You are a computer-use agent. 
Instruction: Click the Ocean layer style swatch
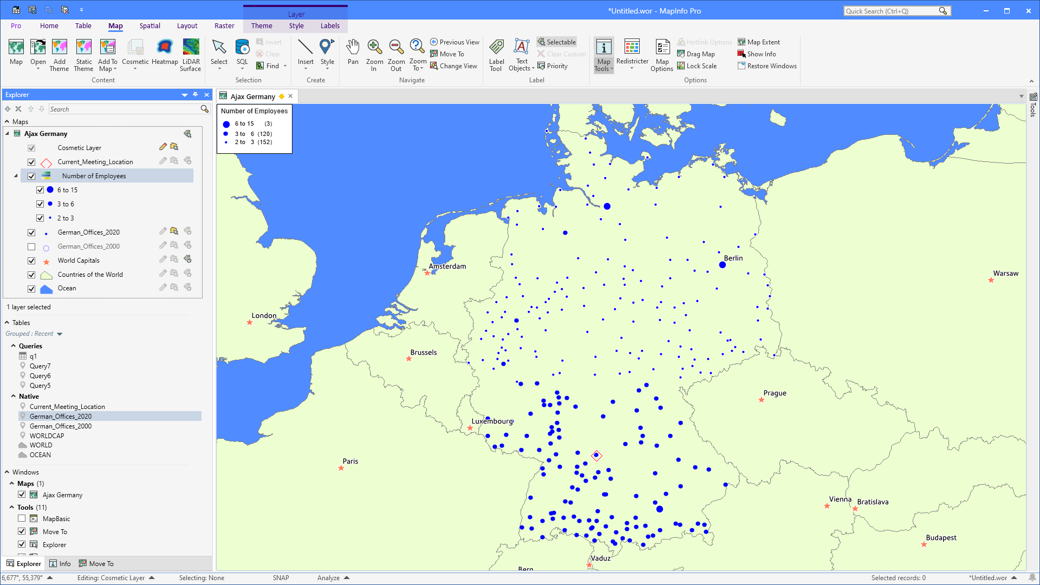pos(46,289)
